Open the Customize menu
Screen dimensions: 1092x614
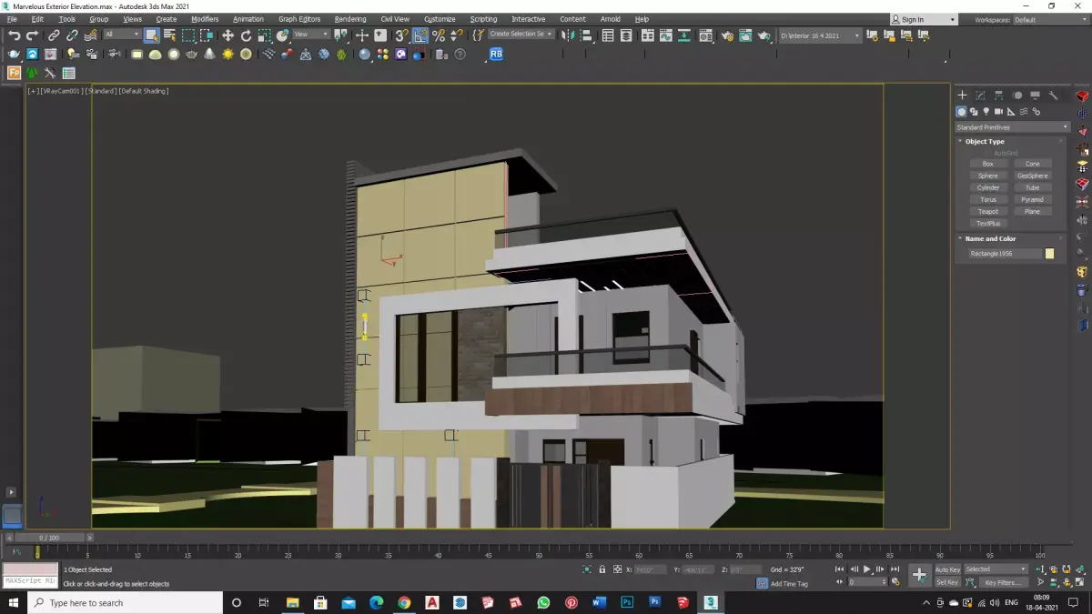[x=440, y=19]
